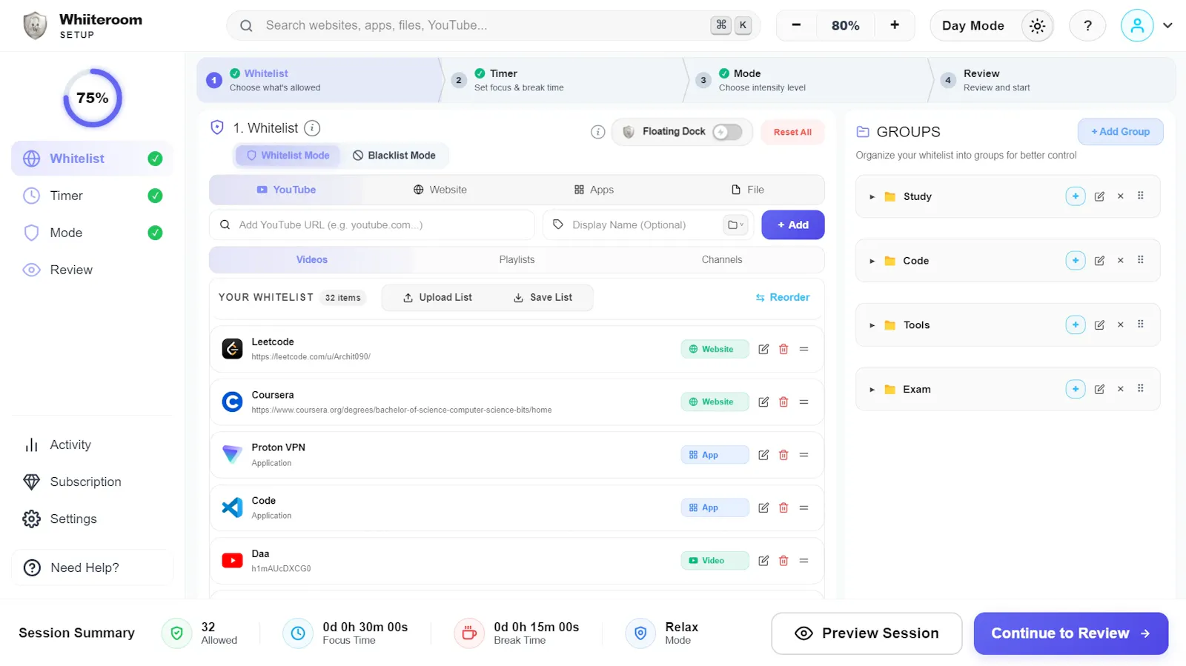
Task: Grab the Proton VPN reorder handle
Action: pyautogui.click(x=804, y=455)
